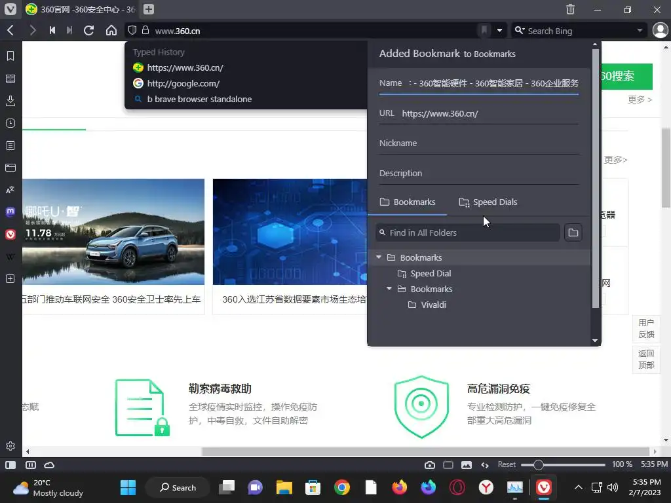Open the Bookmarks side panel

10,56
